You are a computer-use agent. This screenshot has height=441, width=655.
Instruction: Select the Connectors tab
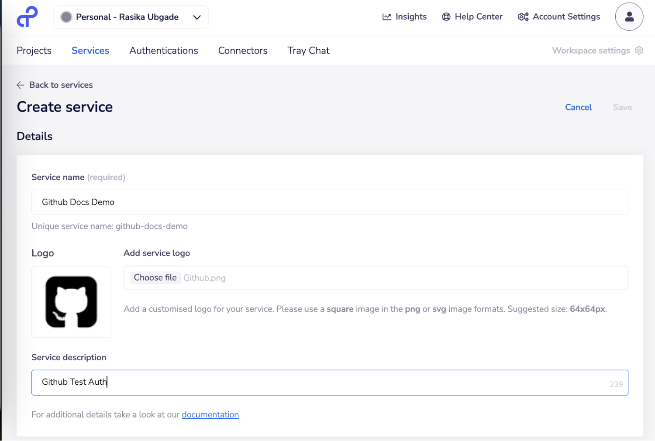point(243,50)
